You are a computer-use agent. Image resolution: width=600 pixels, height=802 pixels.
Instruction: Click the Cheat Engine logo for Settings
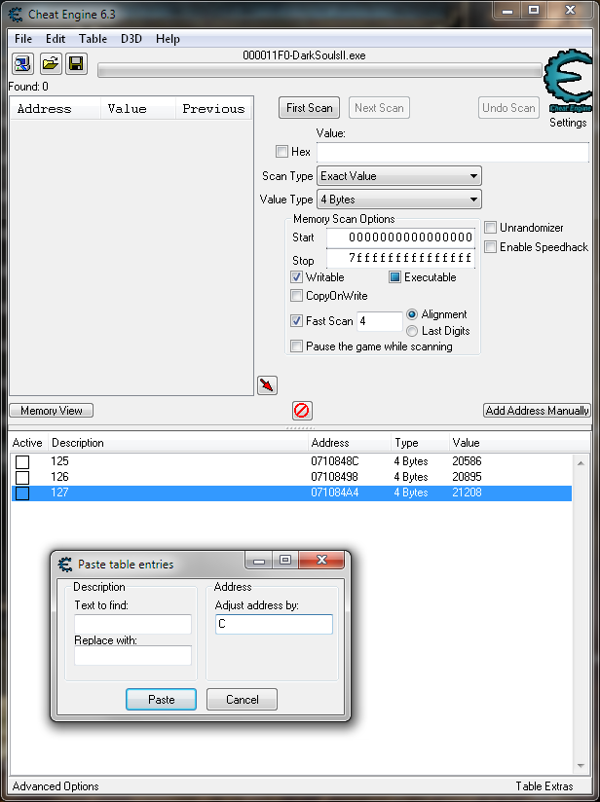point(567,82)
